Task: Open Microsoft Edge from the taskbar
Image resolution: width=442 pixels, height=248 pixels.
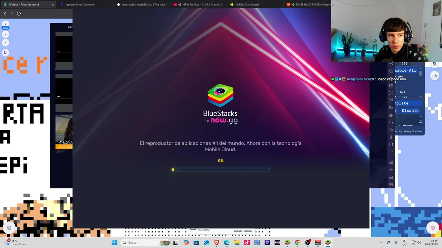Action: click(x=227, y=242)
